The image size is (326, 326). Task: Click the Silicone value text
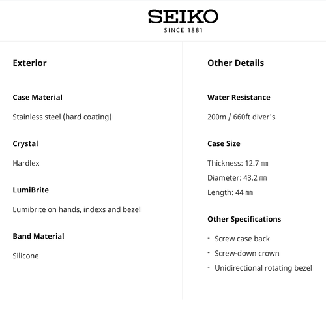(x=25, y=256)
